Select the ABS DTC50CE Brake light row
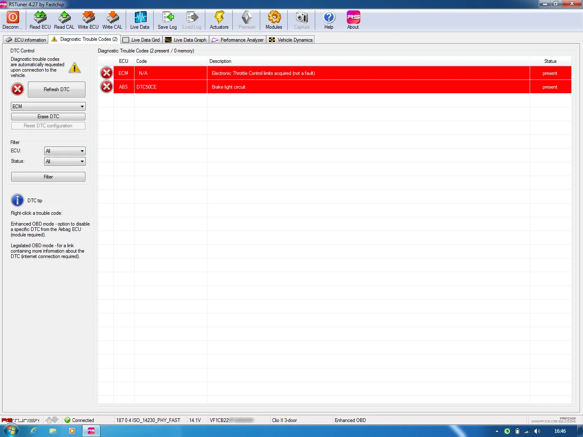Image resolution: width=583 pixels, height=437 pixels. point(335,87)
